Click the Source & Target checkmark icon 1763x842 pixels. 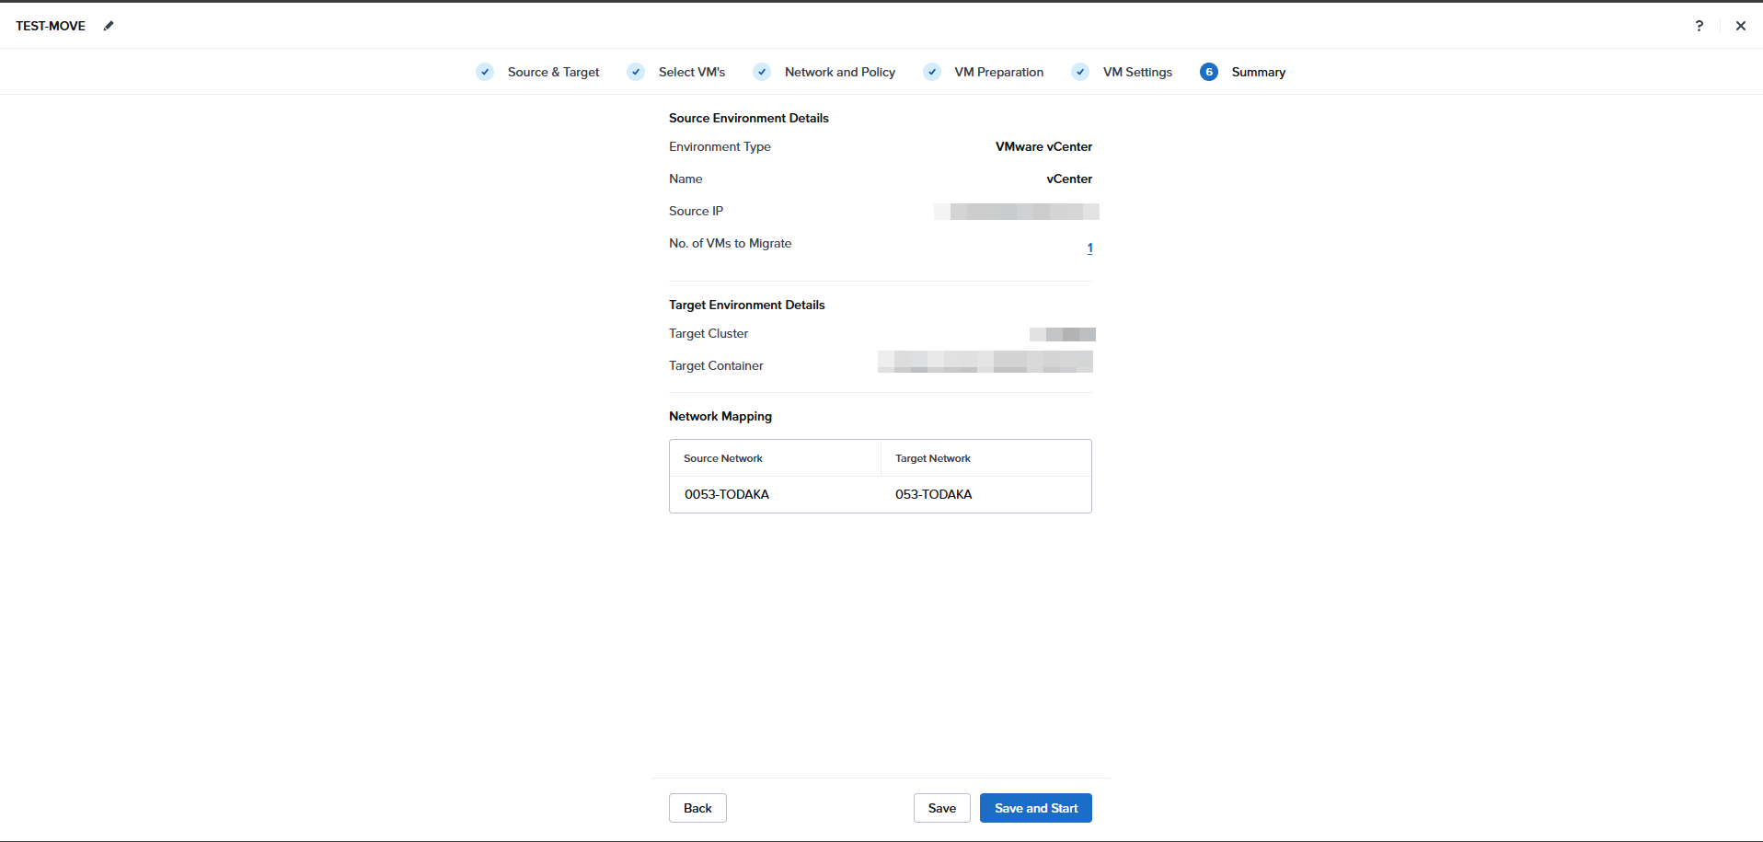(485, 72)
